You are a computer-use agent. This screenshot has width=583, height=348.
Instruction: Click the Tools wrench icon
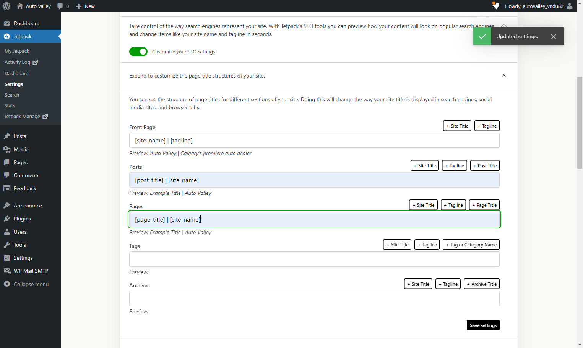[x=7, y=245]
